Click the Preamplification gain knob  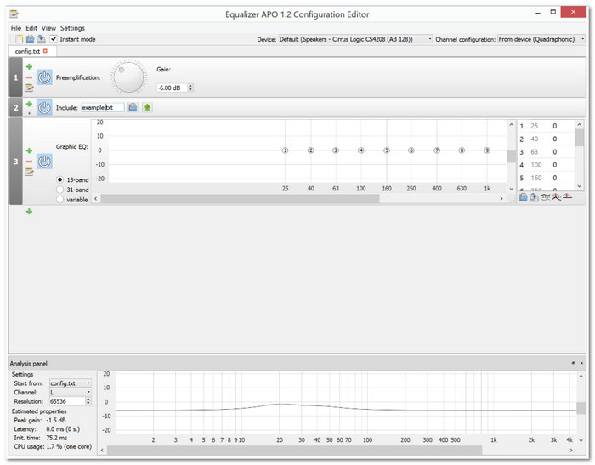(x=129, y=77)
